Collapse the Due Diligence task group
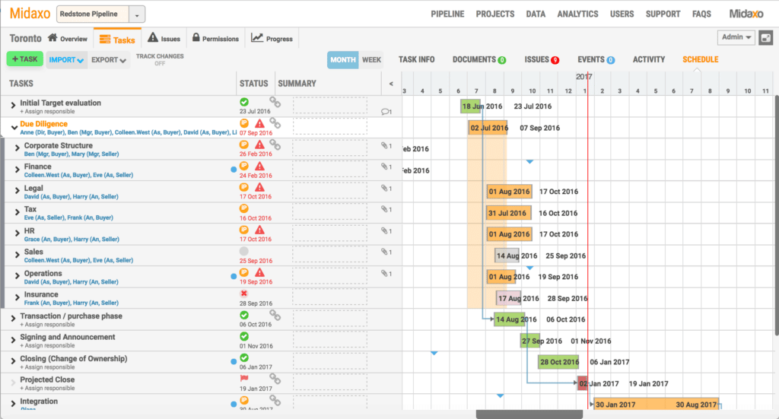The width and height of the screenshot is (779, 419). tap(14, 127)
